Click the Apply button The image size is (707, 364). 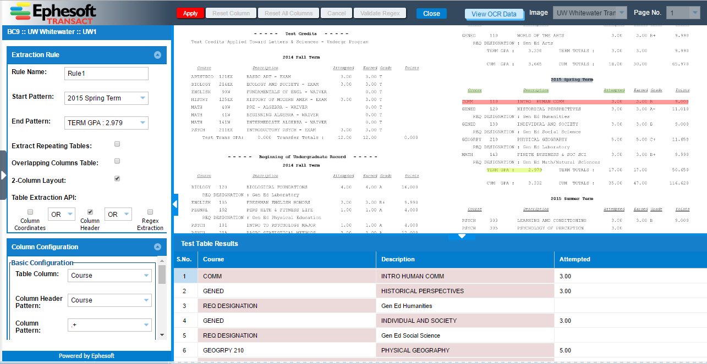pos(190,13)
